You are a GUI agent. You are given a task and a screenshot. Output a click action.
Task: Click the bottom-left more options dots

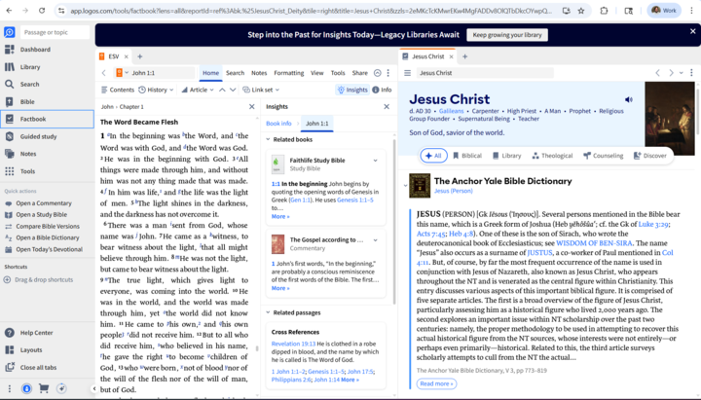(10, 388)
